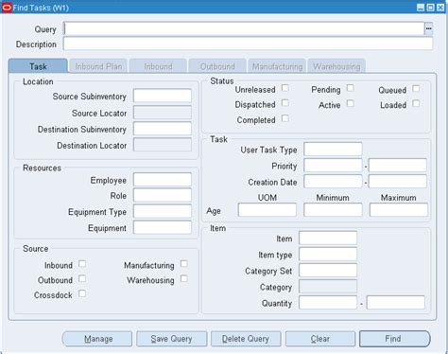Check the Inbound source checkbox
The width and height of the screenshot is (448, 354).
tap(82, 264)
